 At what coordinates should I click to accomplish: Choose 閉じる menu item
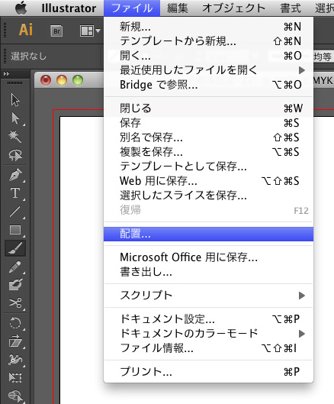(x=208, y=108)
